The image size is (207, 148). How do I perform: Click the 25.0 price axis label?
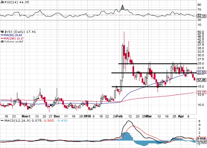201,64
